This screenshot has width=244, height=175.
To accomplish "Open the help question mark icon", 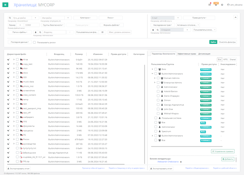I will (x=222, y=5).
